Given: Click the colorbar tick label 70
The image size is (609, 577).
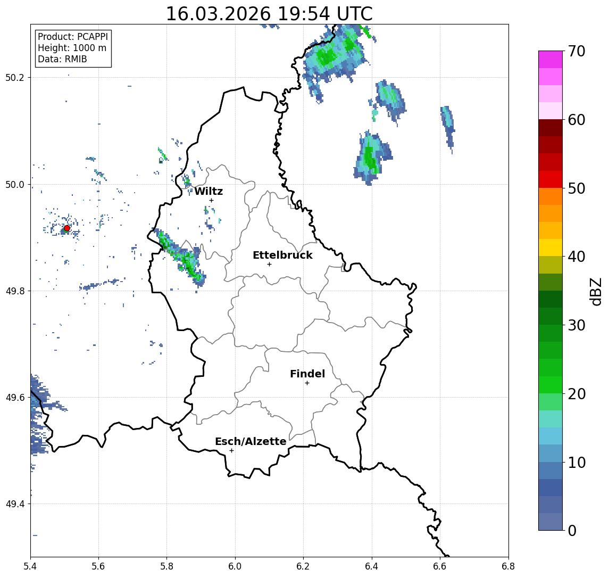Looking at the screenshot, I should pyautogui.click(x=577, y=51).
